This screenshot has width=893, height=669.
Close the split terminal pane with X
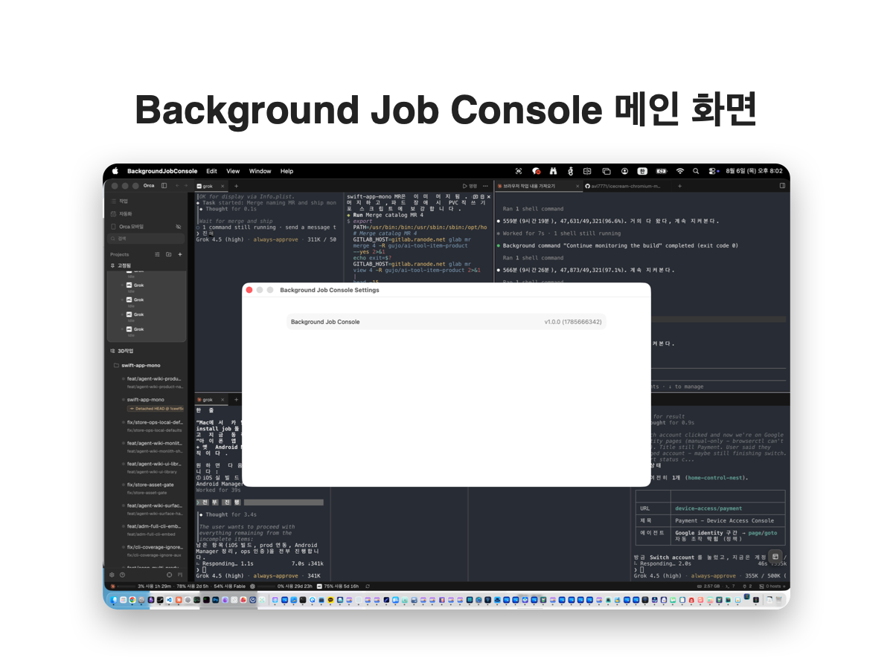click(x=488, y=196)
